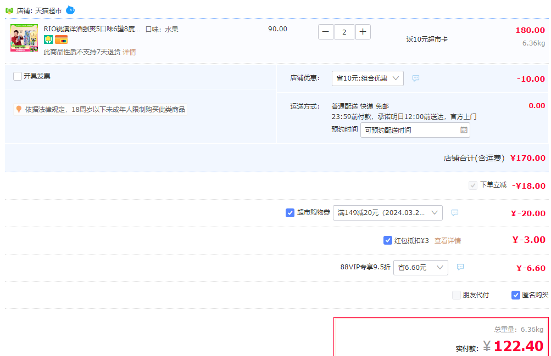The image size is (551, 356).
Task: Click the message icon beside coupon dropdown
Action: point(455,212)
